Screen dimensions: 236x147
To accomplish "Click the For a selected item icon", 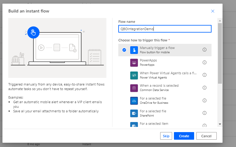I will tap(134, 124).
